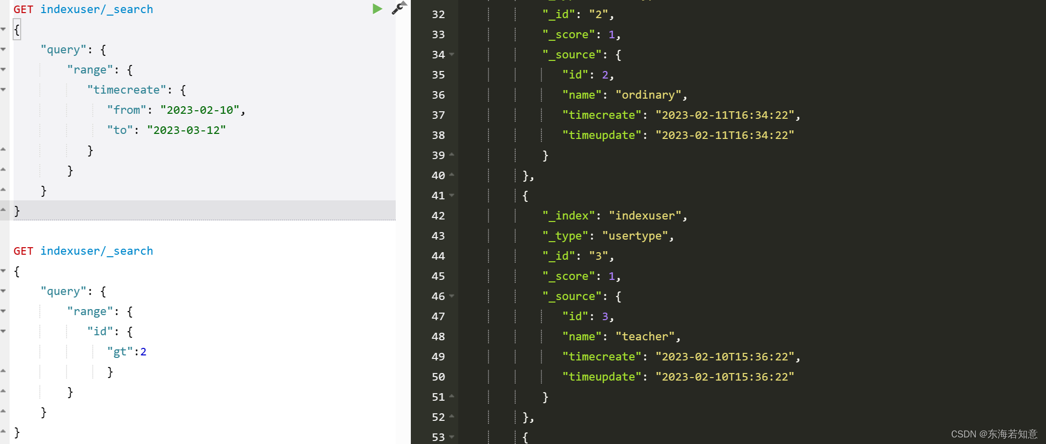1046x444 pixels.
Task: Collapse response line 46 _source fold arrow
Action: tap(452, 296)
